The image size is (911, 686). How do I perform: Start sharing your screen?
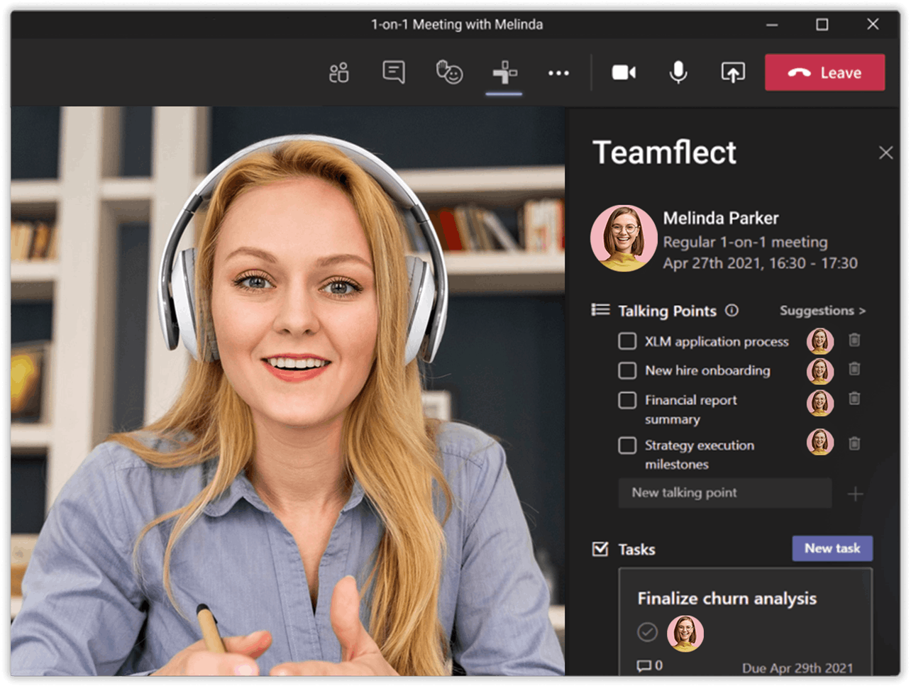(734, 72)
